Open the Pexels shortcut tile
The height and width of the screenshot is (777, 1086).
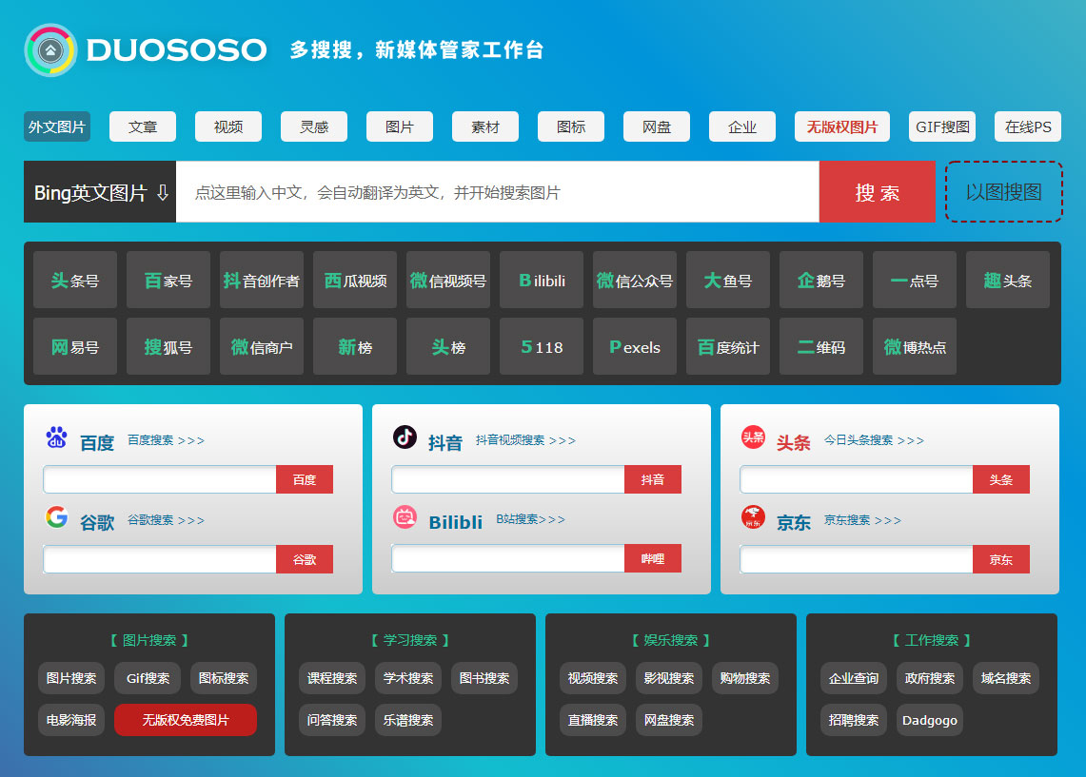click(635, 346)
